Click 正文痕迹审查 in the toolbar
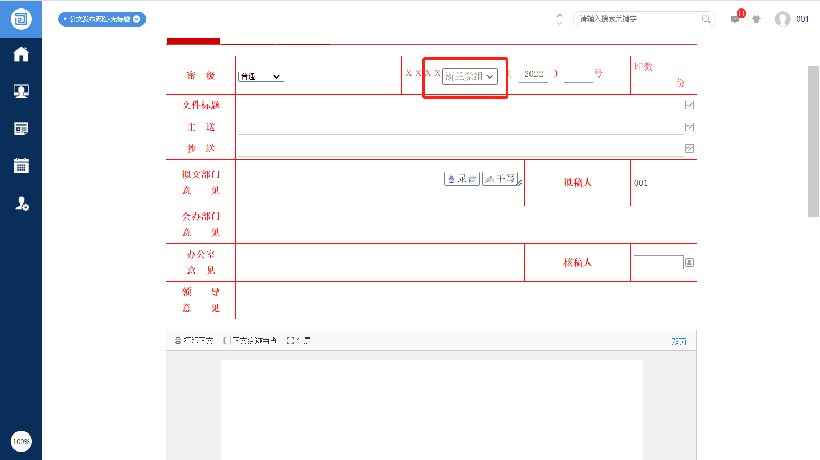This screenshot has width=820, height=460. (x=250, y=340)
